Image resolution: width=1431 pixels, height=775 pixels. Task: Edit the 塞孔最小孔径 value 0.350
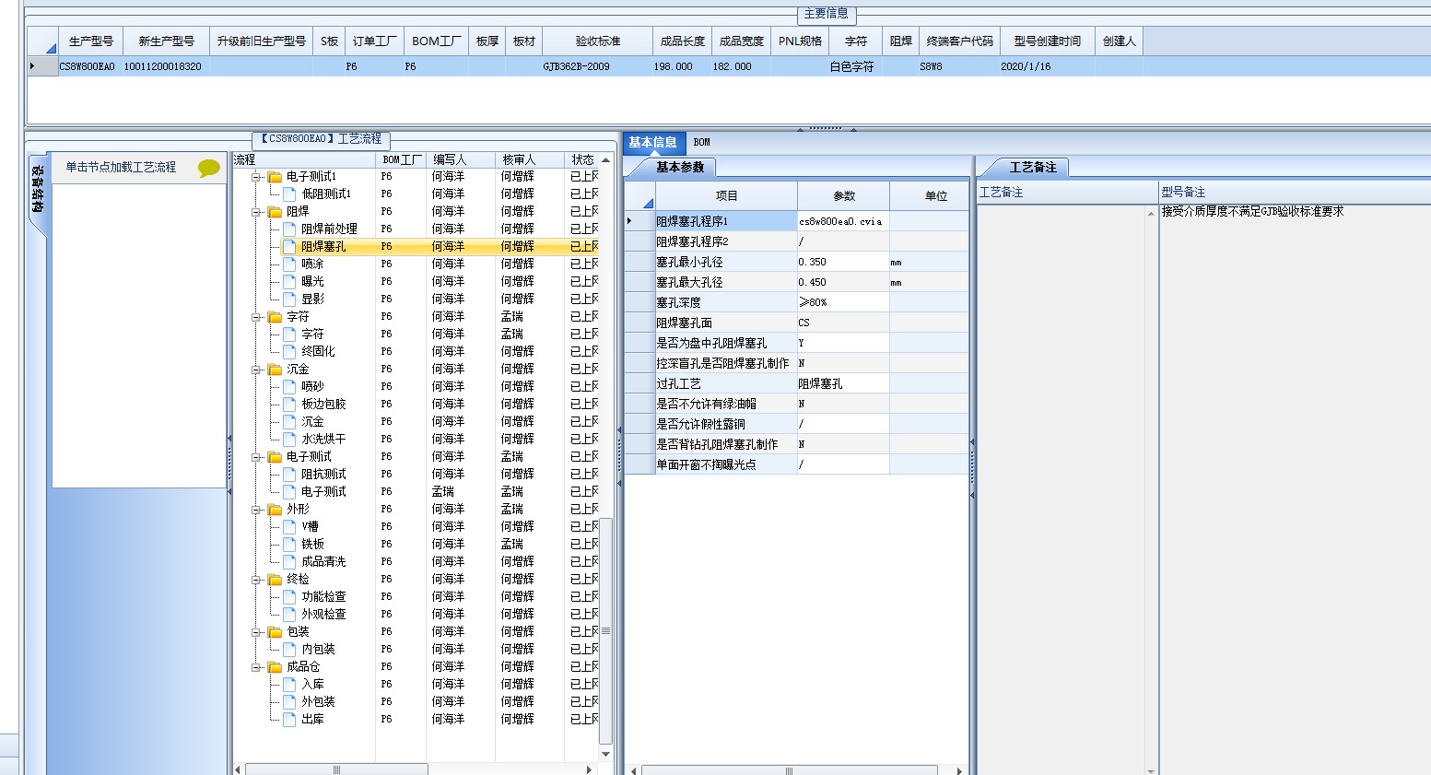tap(842, 262)
